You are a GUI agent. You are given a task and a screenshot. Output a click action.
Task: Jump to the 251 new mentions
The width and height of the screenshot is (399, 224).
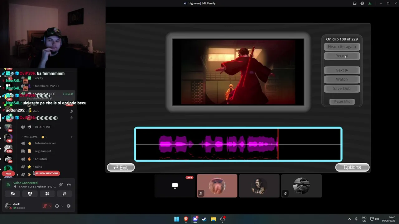47,173
